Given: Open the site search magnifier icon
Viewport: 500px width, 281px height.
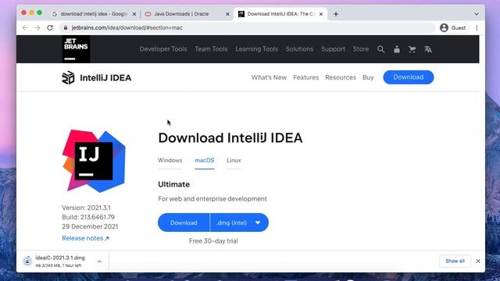Looking at the screenshot, I should (380, 49).
